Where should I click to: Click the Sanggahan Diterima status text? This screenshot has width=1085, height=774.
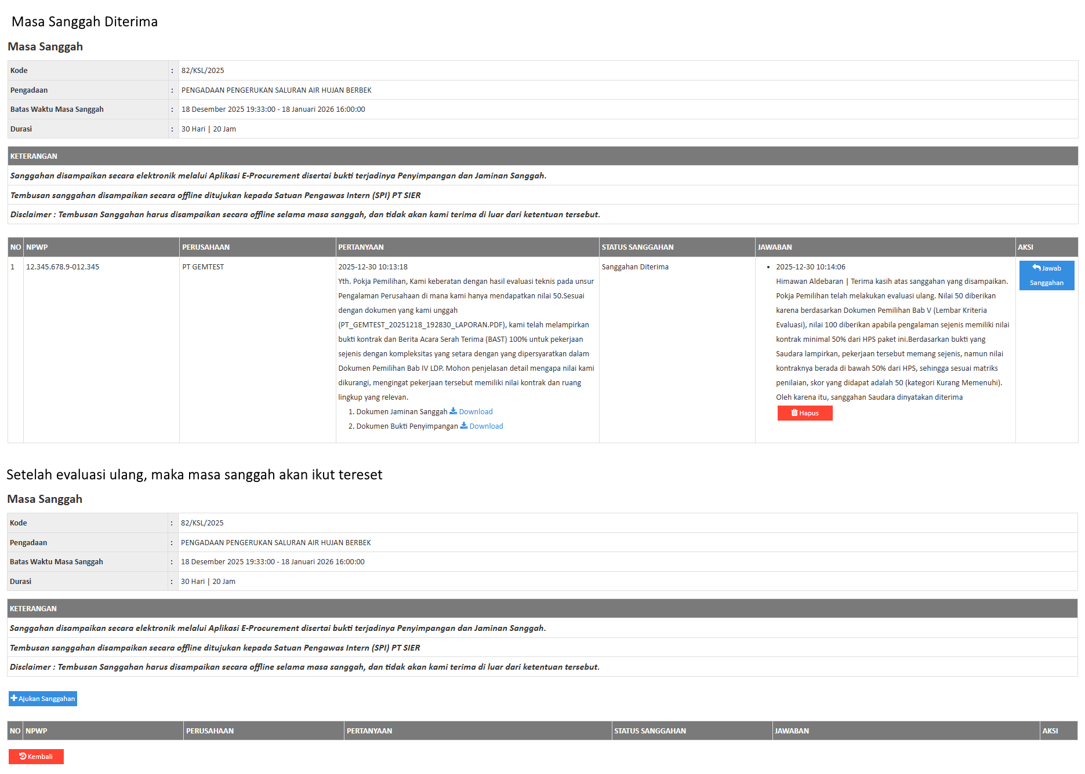click(x=635, y=267)
